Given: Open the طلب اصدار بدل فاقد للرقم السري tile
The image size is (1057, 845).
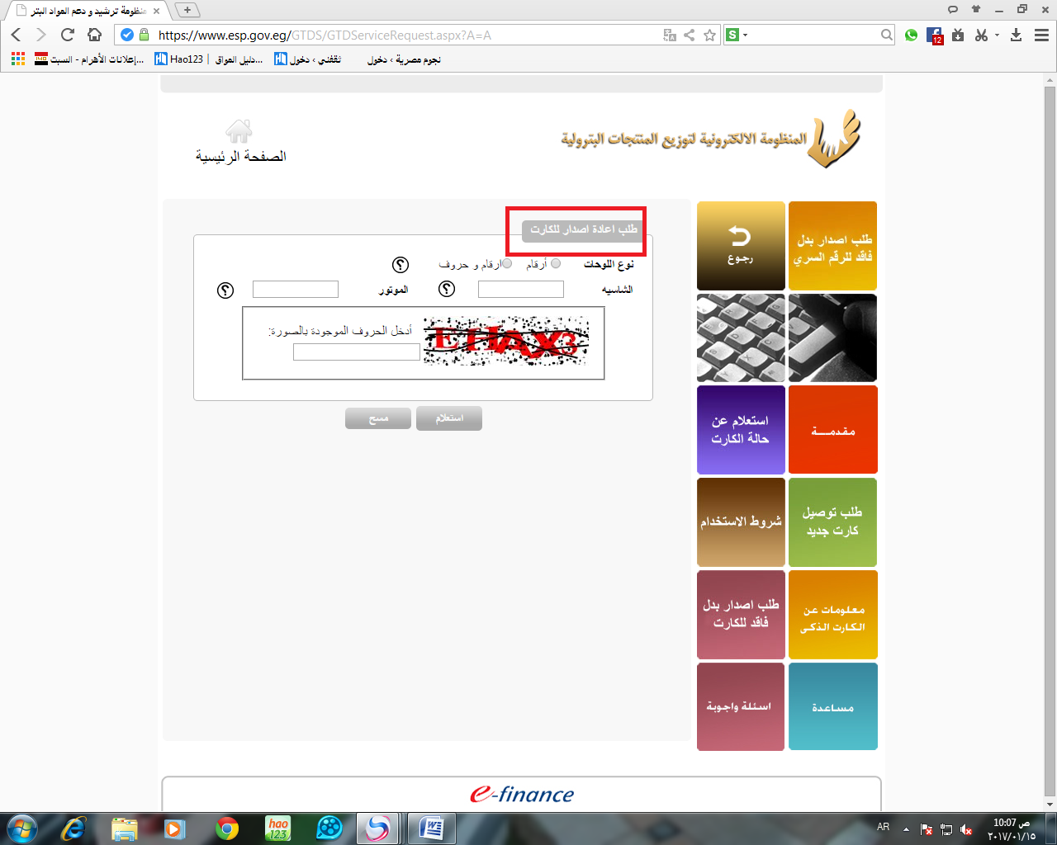Looking at the screenshot, I should coord(832,246).
